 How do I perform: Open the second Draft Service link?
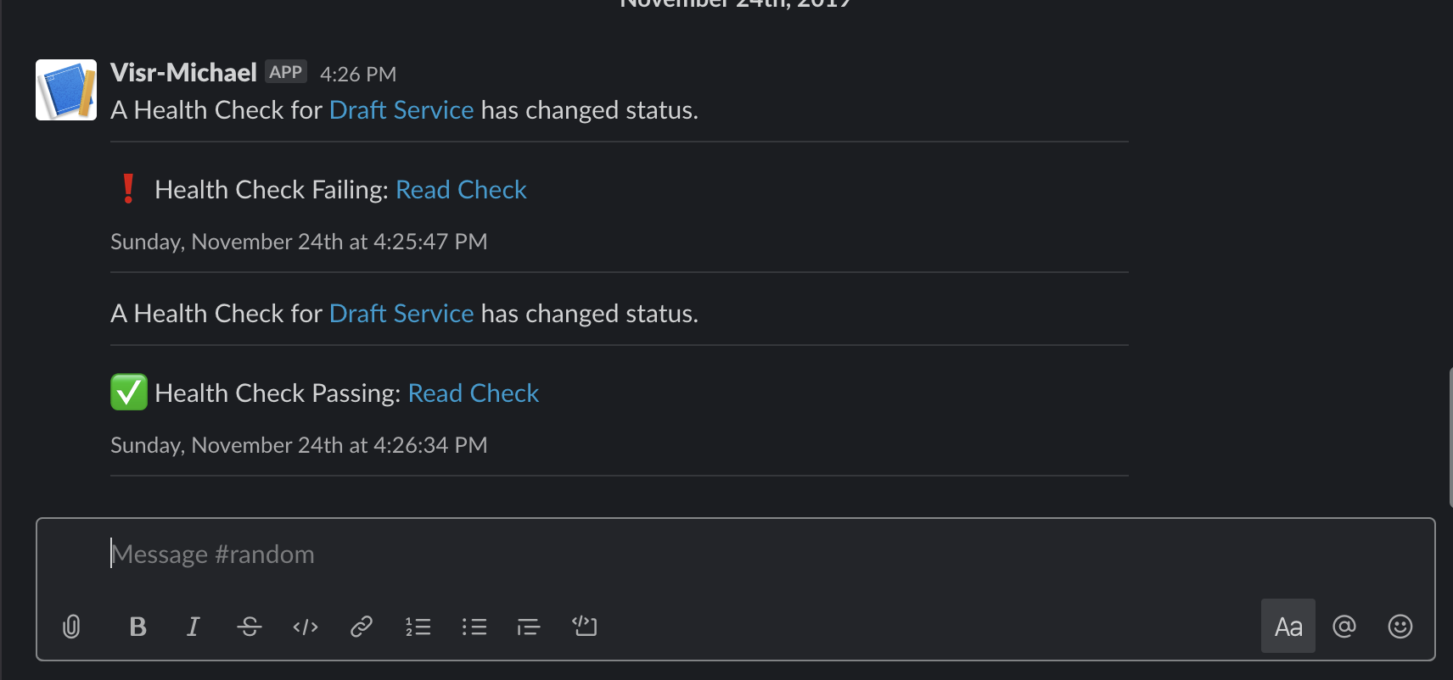401,314
